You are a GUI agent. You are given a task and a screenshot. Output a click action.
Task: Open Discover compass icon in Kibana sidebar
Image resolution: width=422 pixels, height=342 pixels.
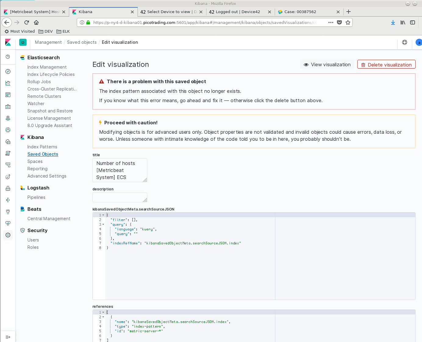click(8, 72)
